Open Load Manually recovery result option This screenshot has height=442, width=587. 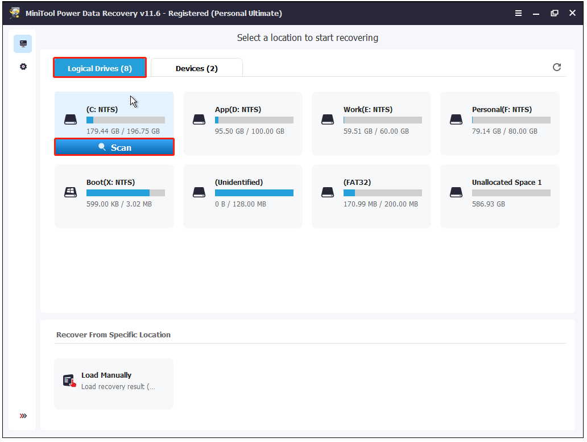pos(114,383)
